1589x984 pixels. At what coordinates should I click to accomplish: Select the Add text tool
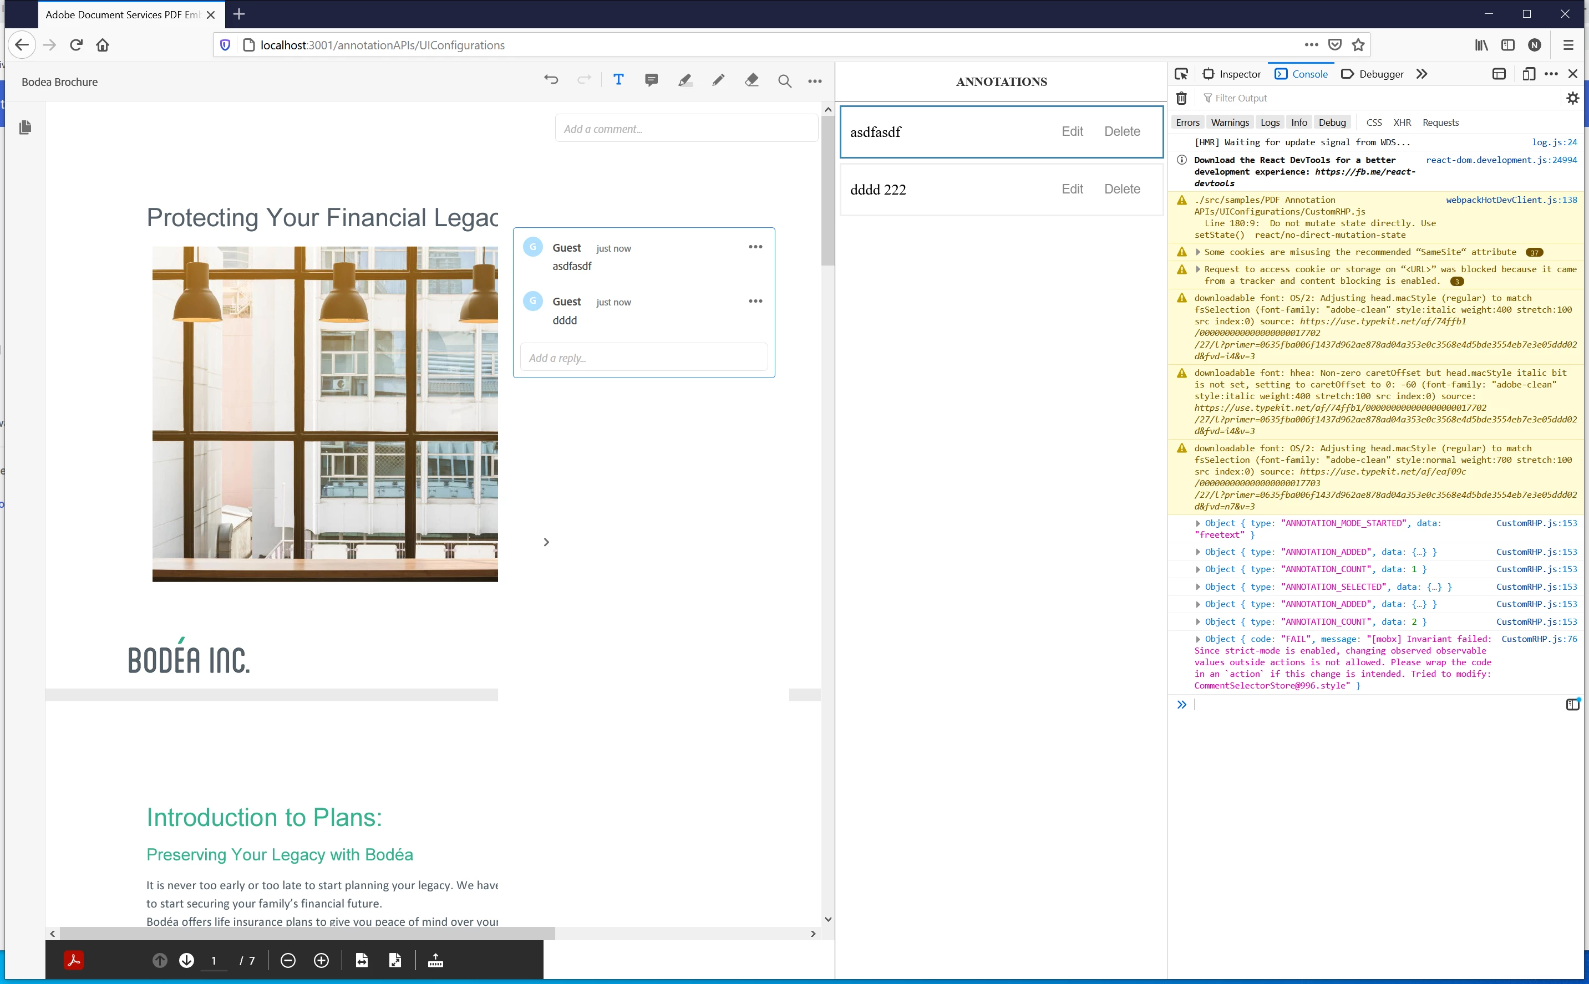coord(618,80)
